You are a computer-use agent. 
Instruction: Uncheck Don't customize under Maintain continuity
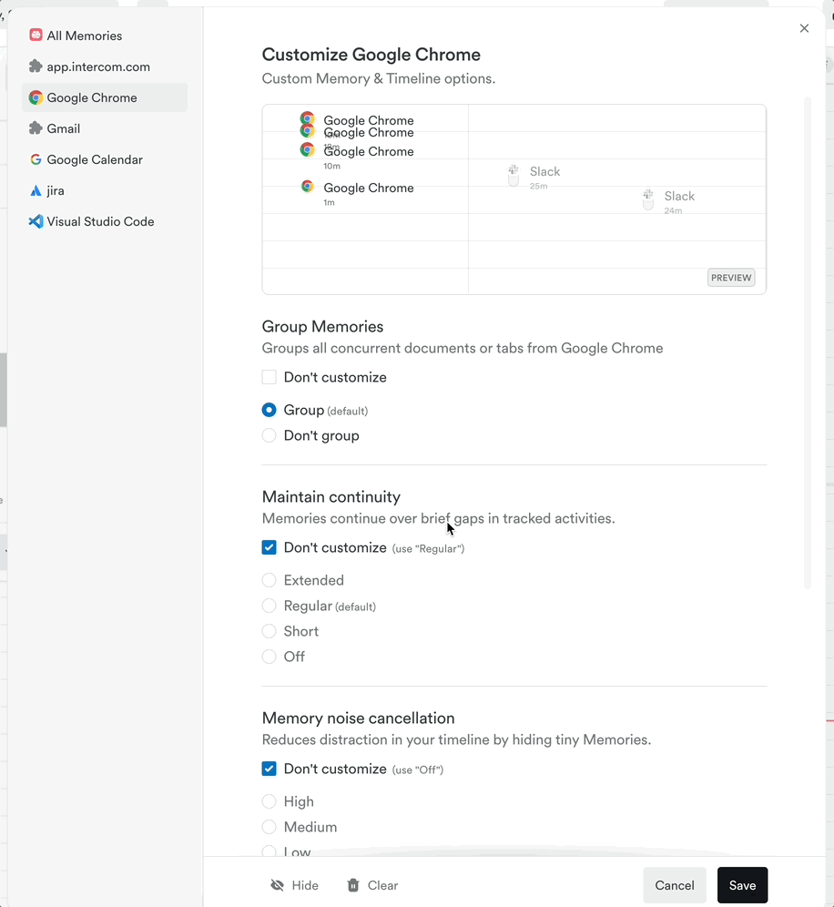(x=269, y=547)
